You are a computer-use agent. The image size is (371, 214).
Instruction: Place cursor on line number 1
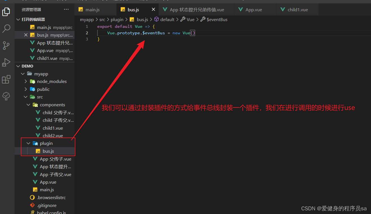click(x=87, y=26)
